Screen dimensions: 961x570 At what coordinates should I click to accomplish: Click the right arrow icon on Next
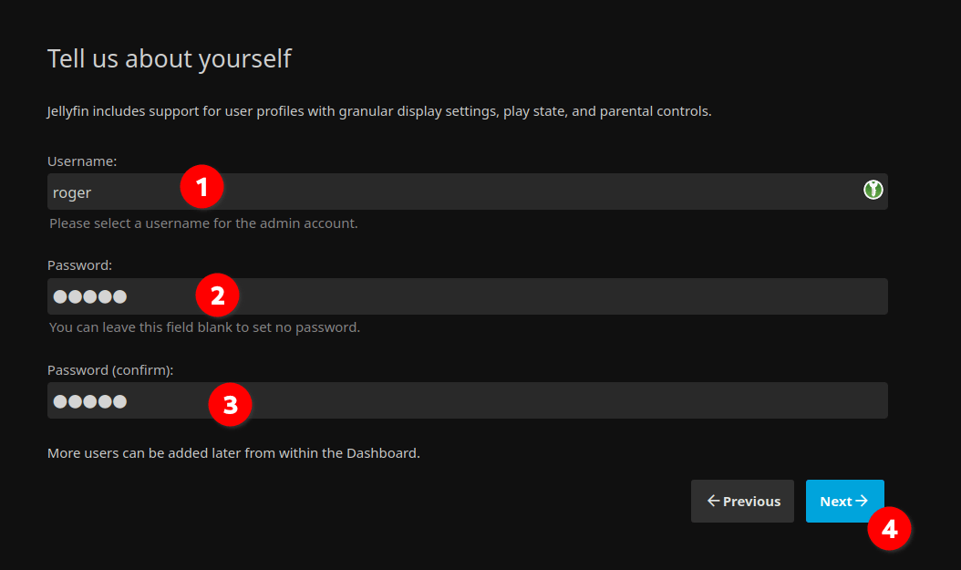click(x=862, y=501)
